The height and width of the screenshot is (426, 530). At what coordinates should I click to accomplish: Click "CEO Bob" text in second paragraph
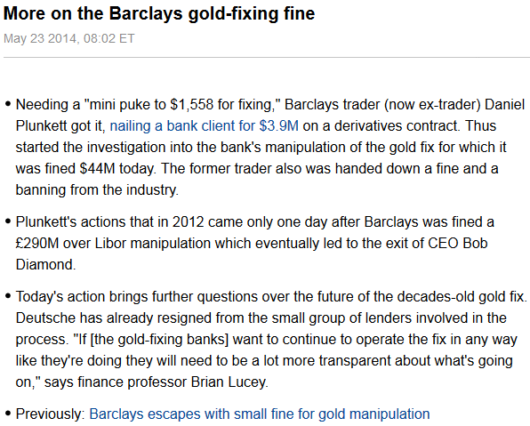pyautogui.click(x=458, y=243)
